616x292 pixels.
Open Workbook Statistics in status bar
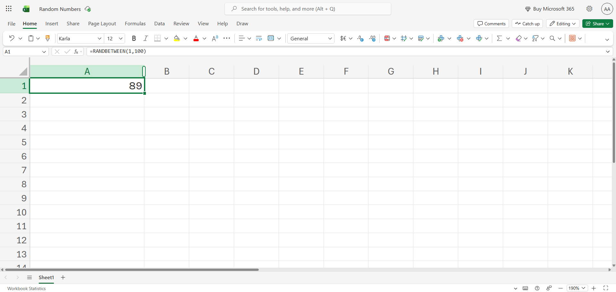click(x=27, y=288)
